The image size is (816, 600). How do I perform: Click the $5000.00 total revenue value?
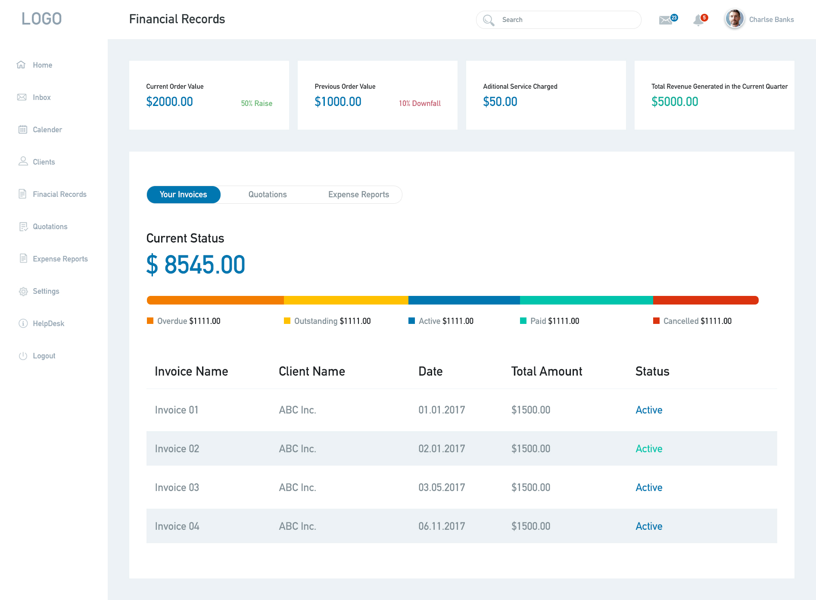tap(675, 102)
